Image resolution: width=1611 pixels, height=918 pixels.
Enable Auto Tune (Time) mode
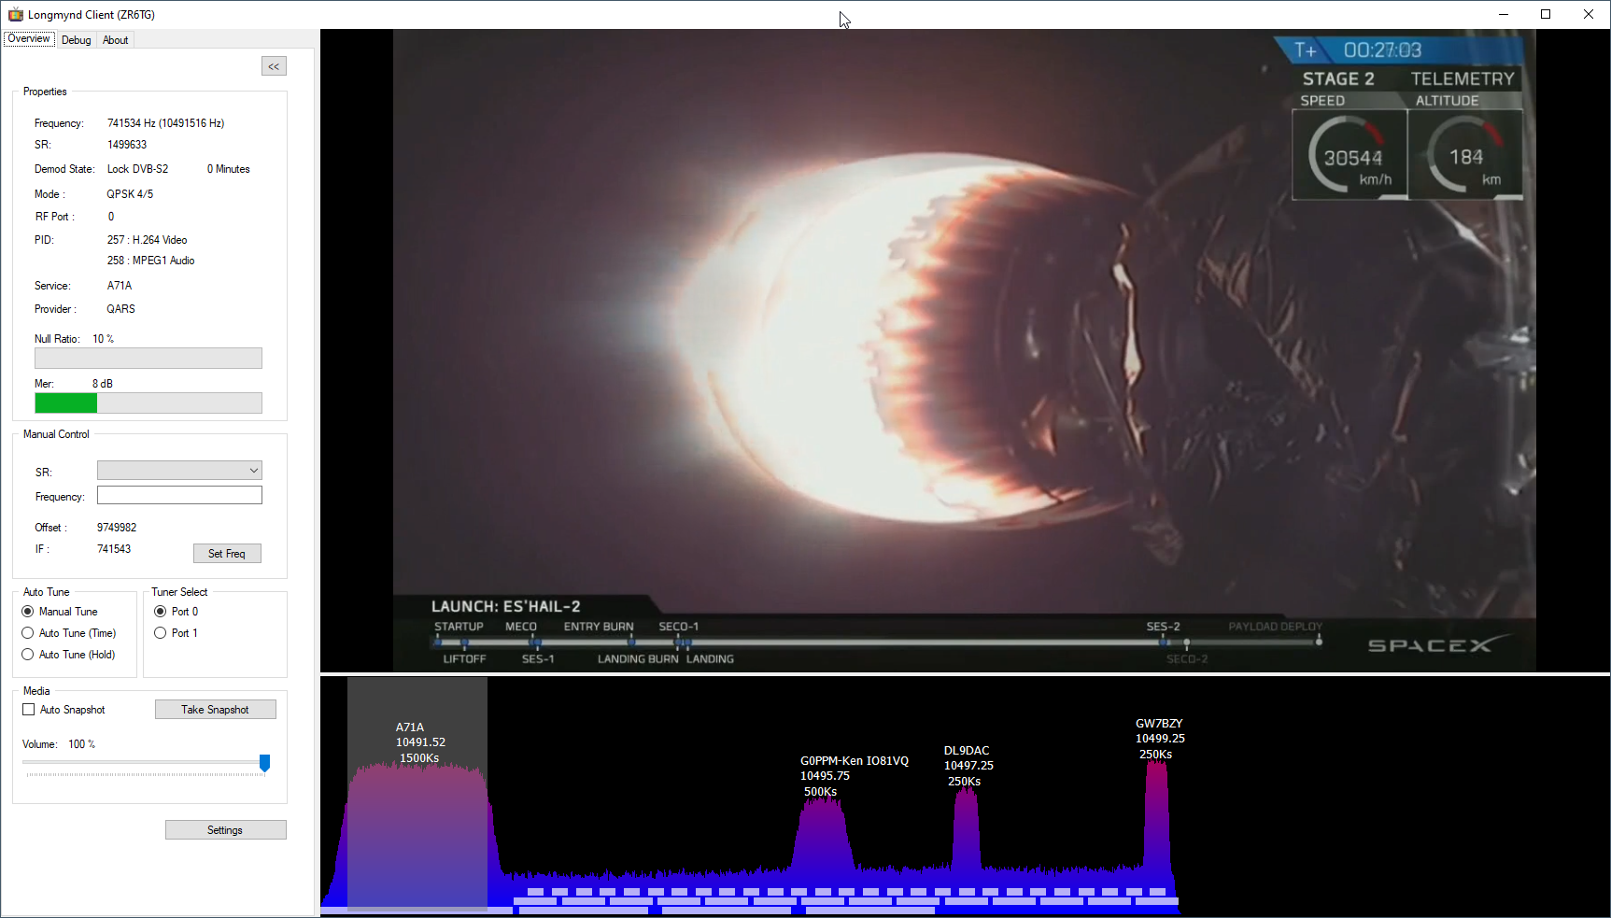[28, 633]
